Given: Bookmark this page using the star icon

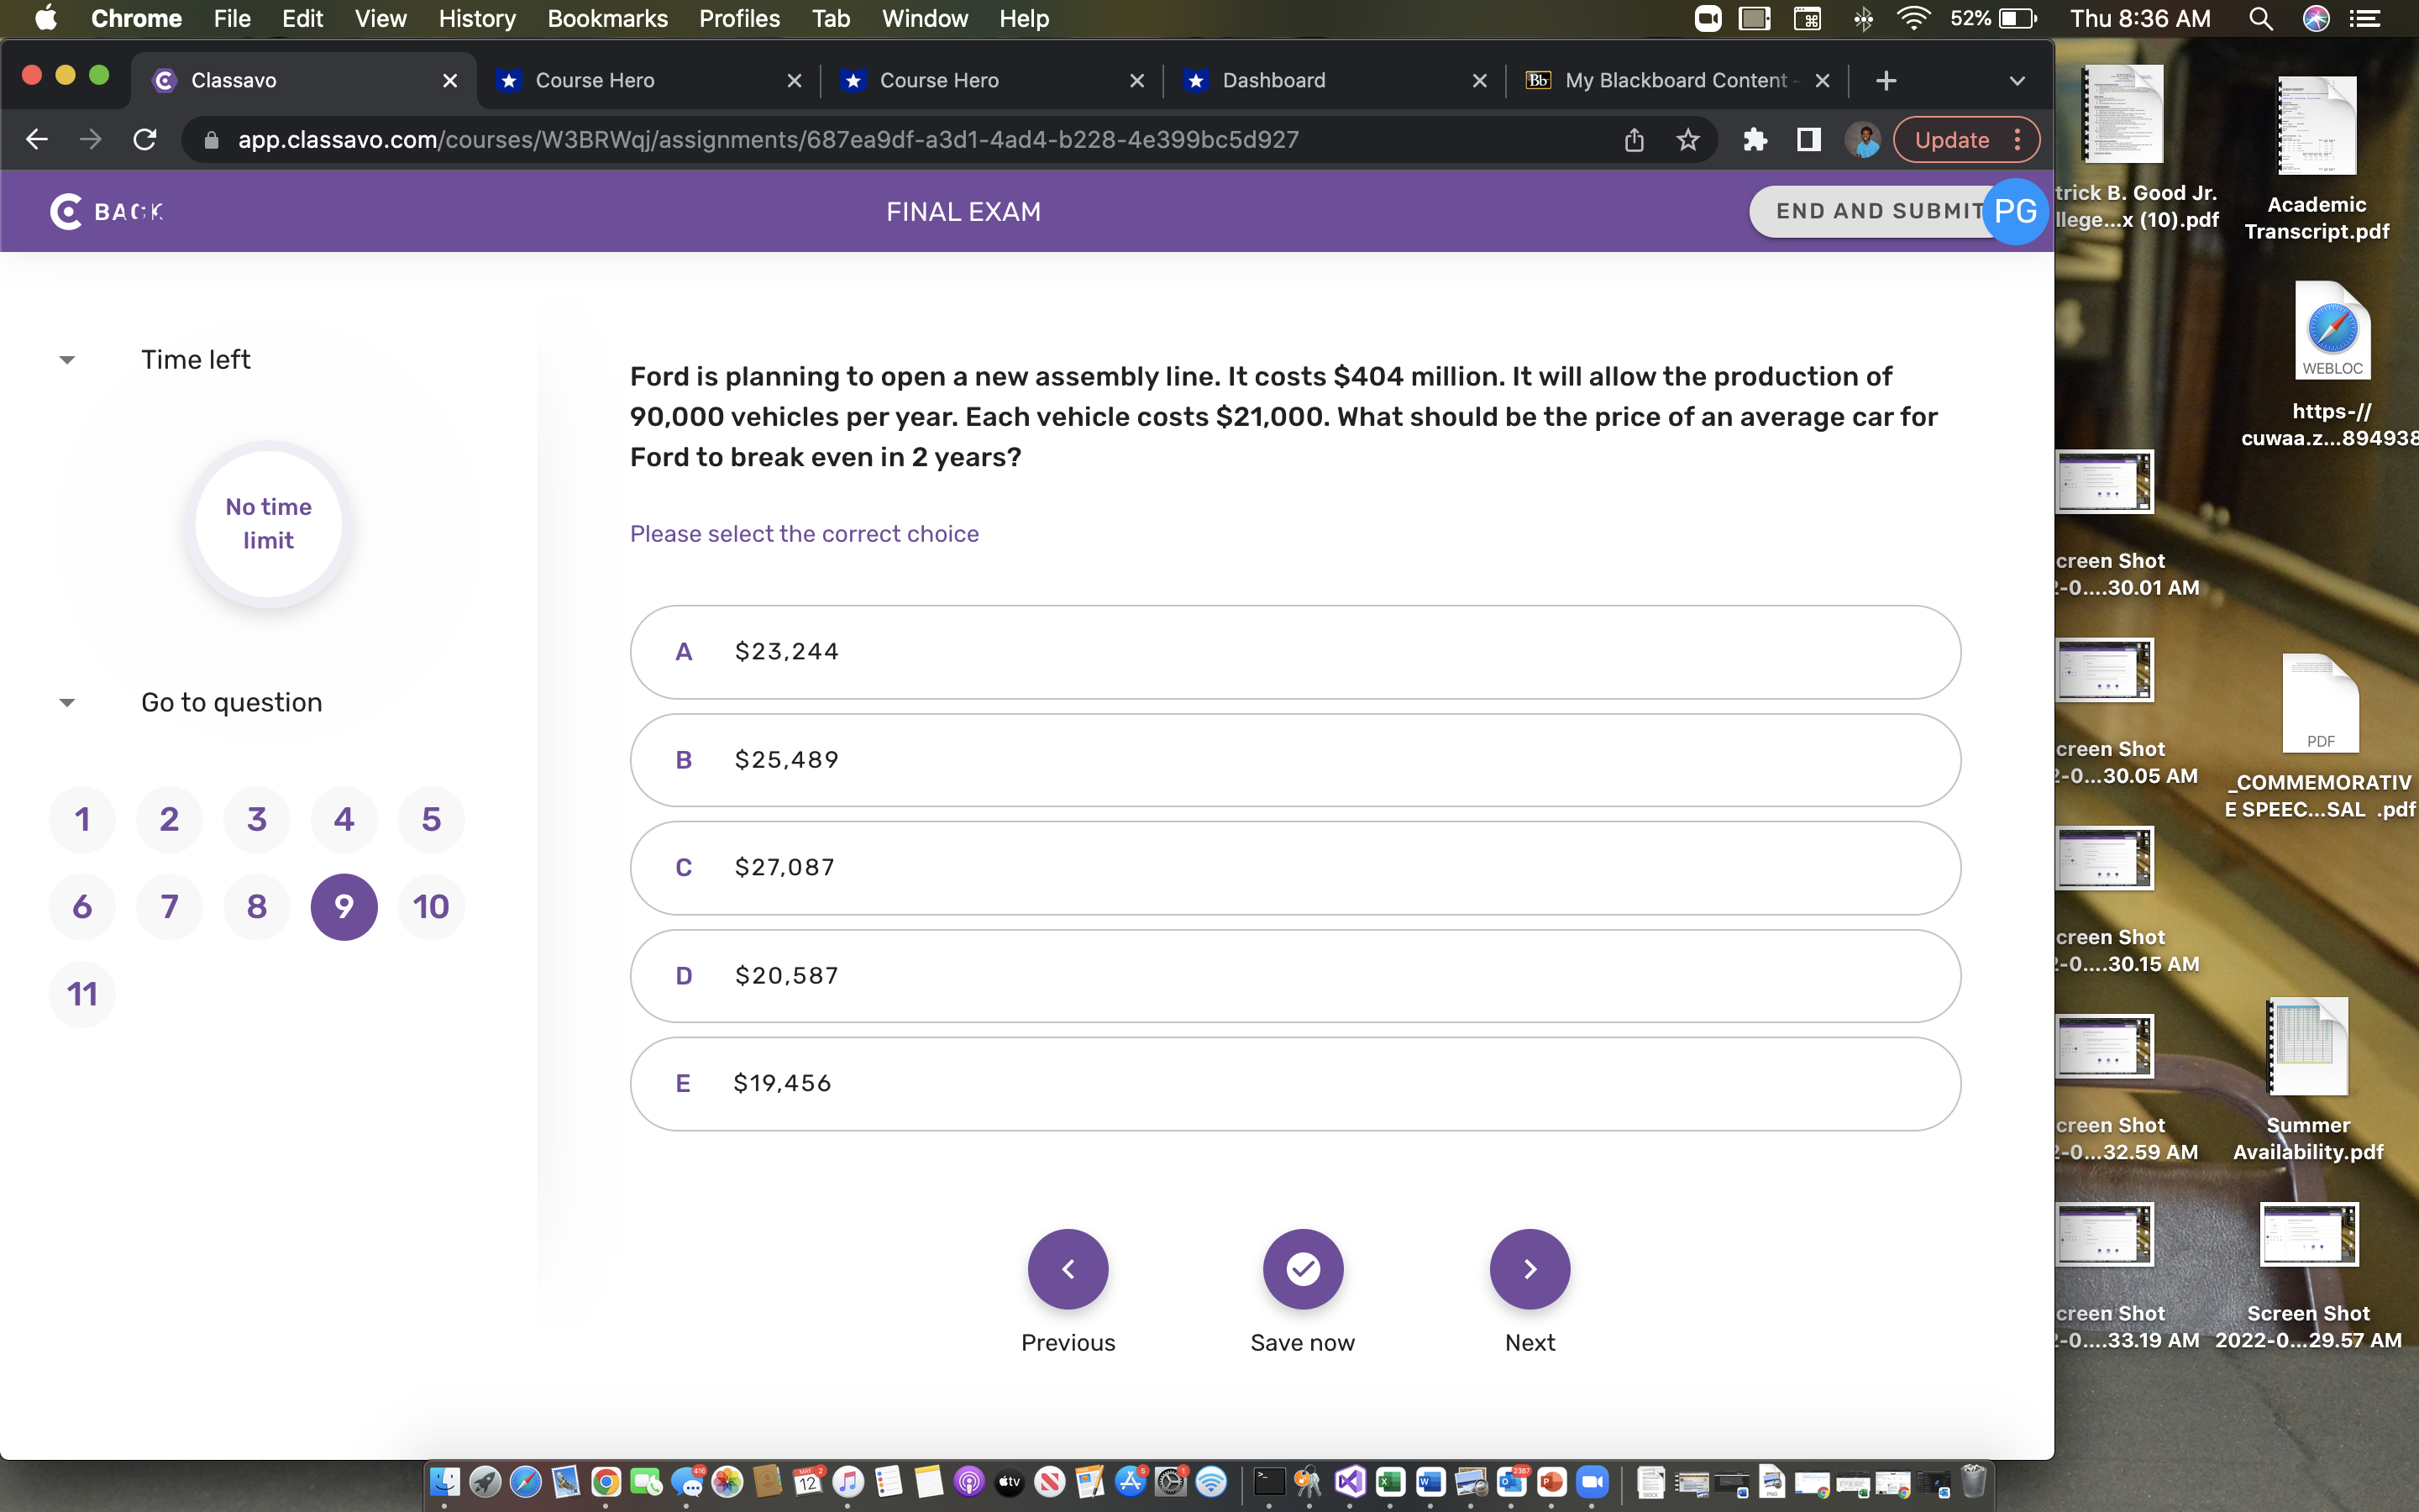Looking at the screenshot, I should pyautogui.click(x=1687, y=139).
